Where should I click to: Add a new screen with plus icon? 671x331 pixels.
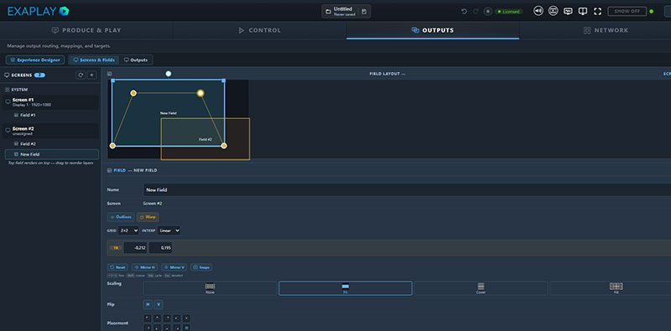click(x=91, y=75)
